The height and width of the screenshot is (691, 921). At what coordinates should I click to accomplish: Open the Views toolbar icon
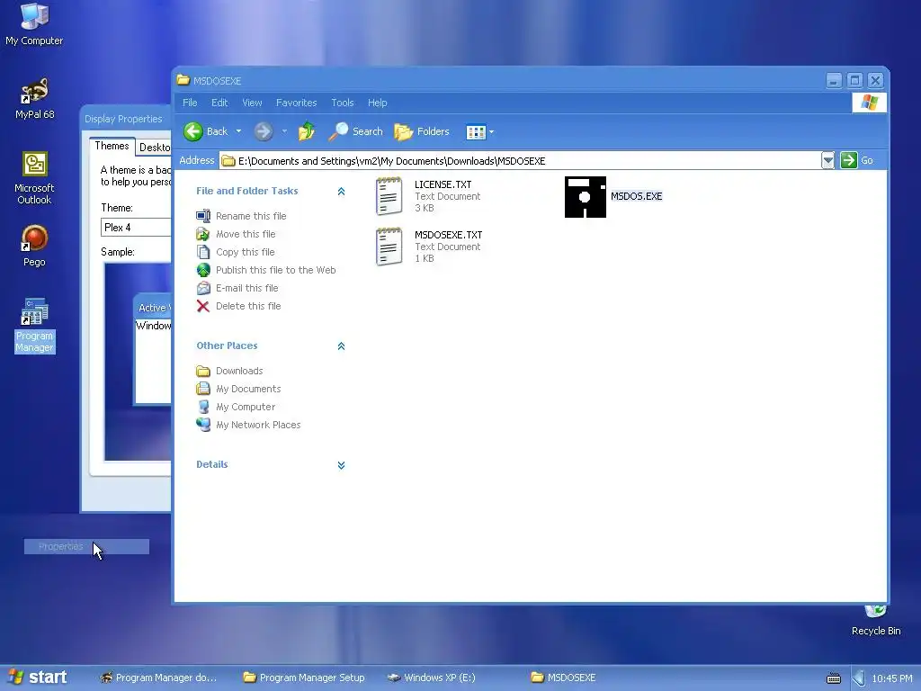(476, 132)
